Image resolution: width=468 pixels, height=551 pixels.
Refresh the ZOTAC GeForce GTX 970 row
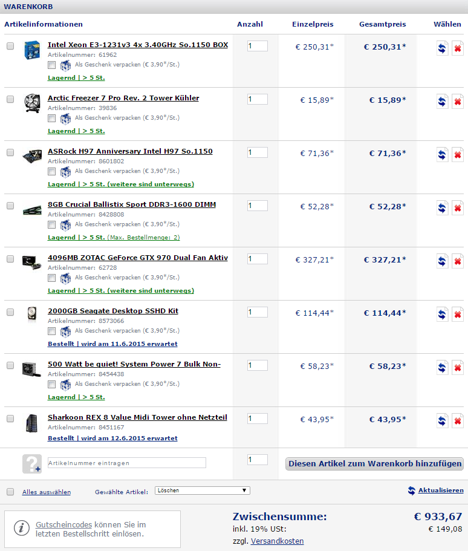click(x=443, y=261)
